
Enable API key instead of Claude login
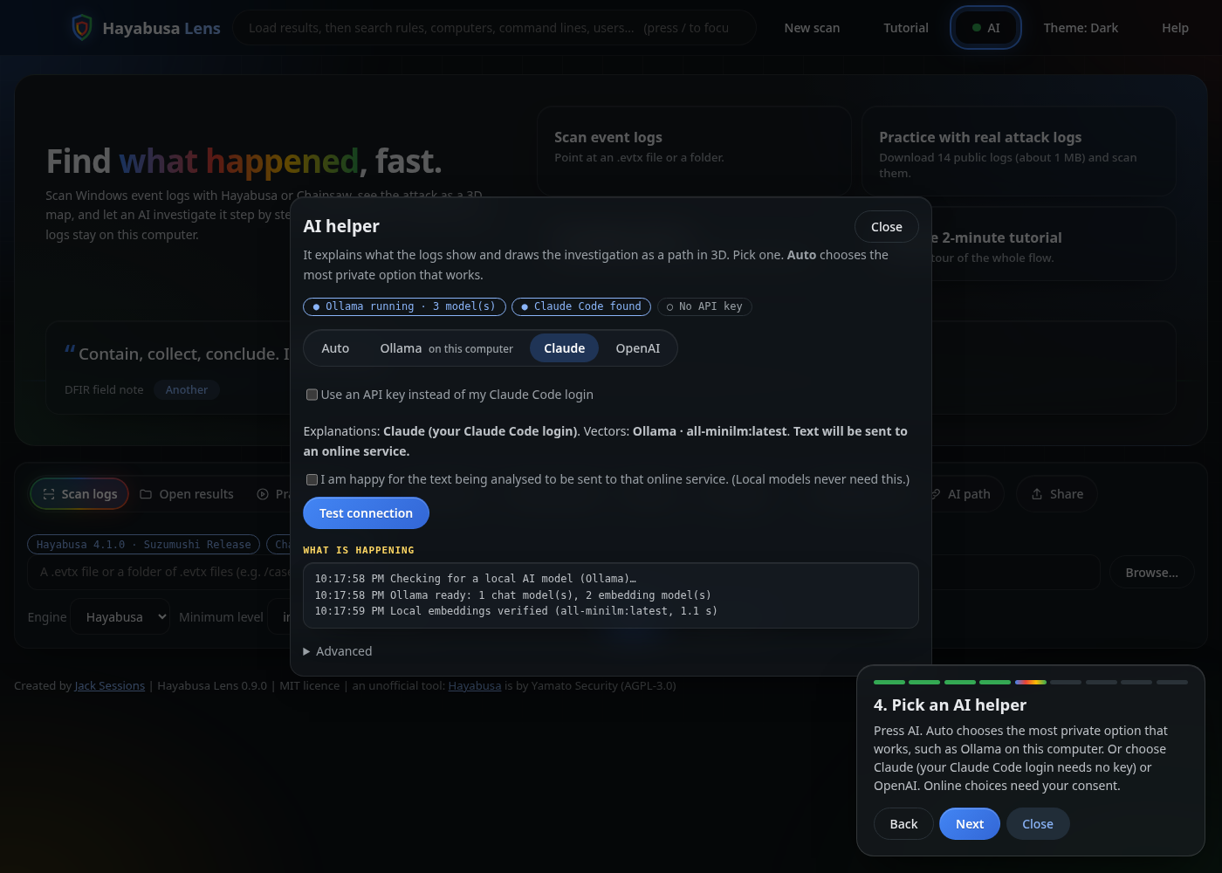[312, 395]
